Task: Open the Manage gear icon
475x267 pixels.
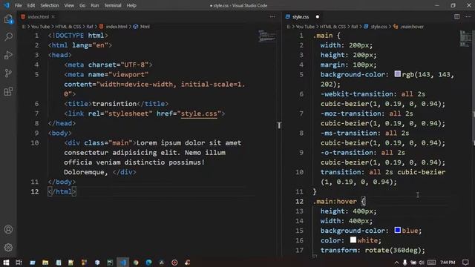Action: [8, 247]
